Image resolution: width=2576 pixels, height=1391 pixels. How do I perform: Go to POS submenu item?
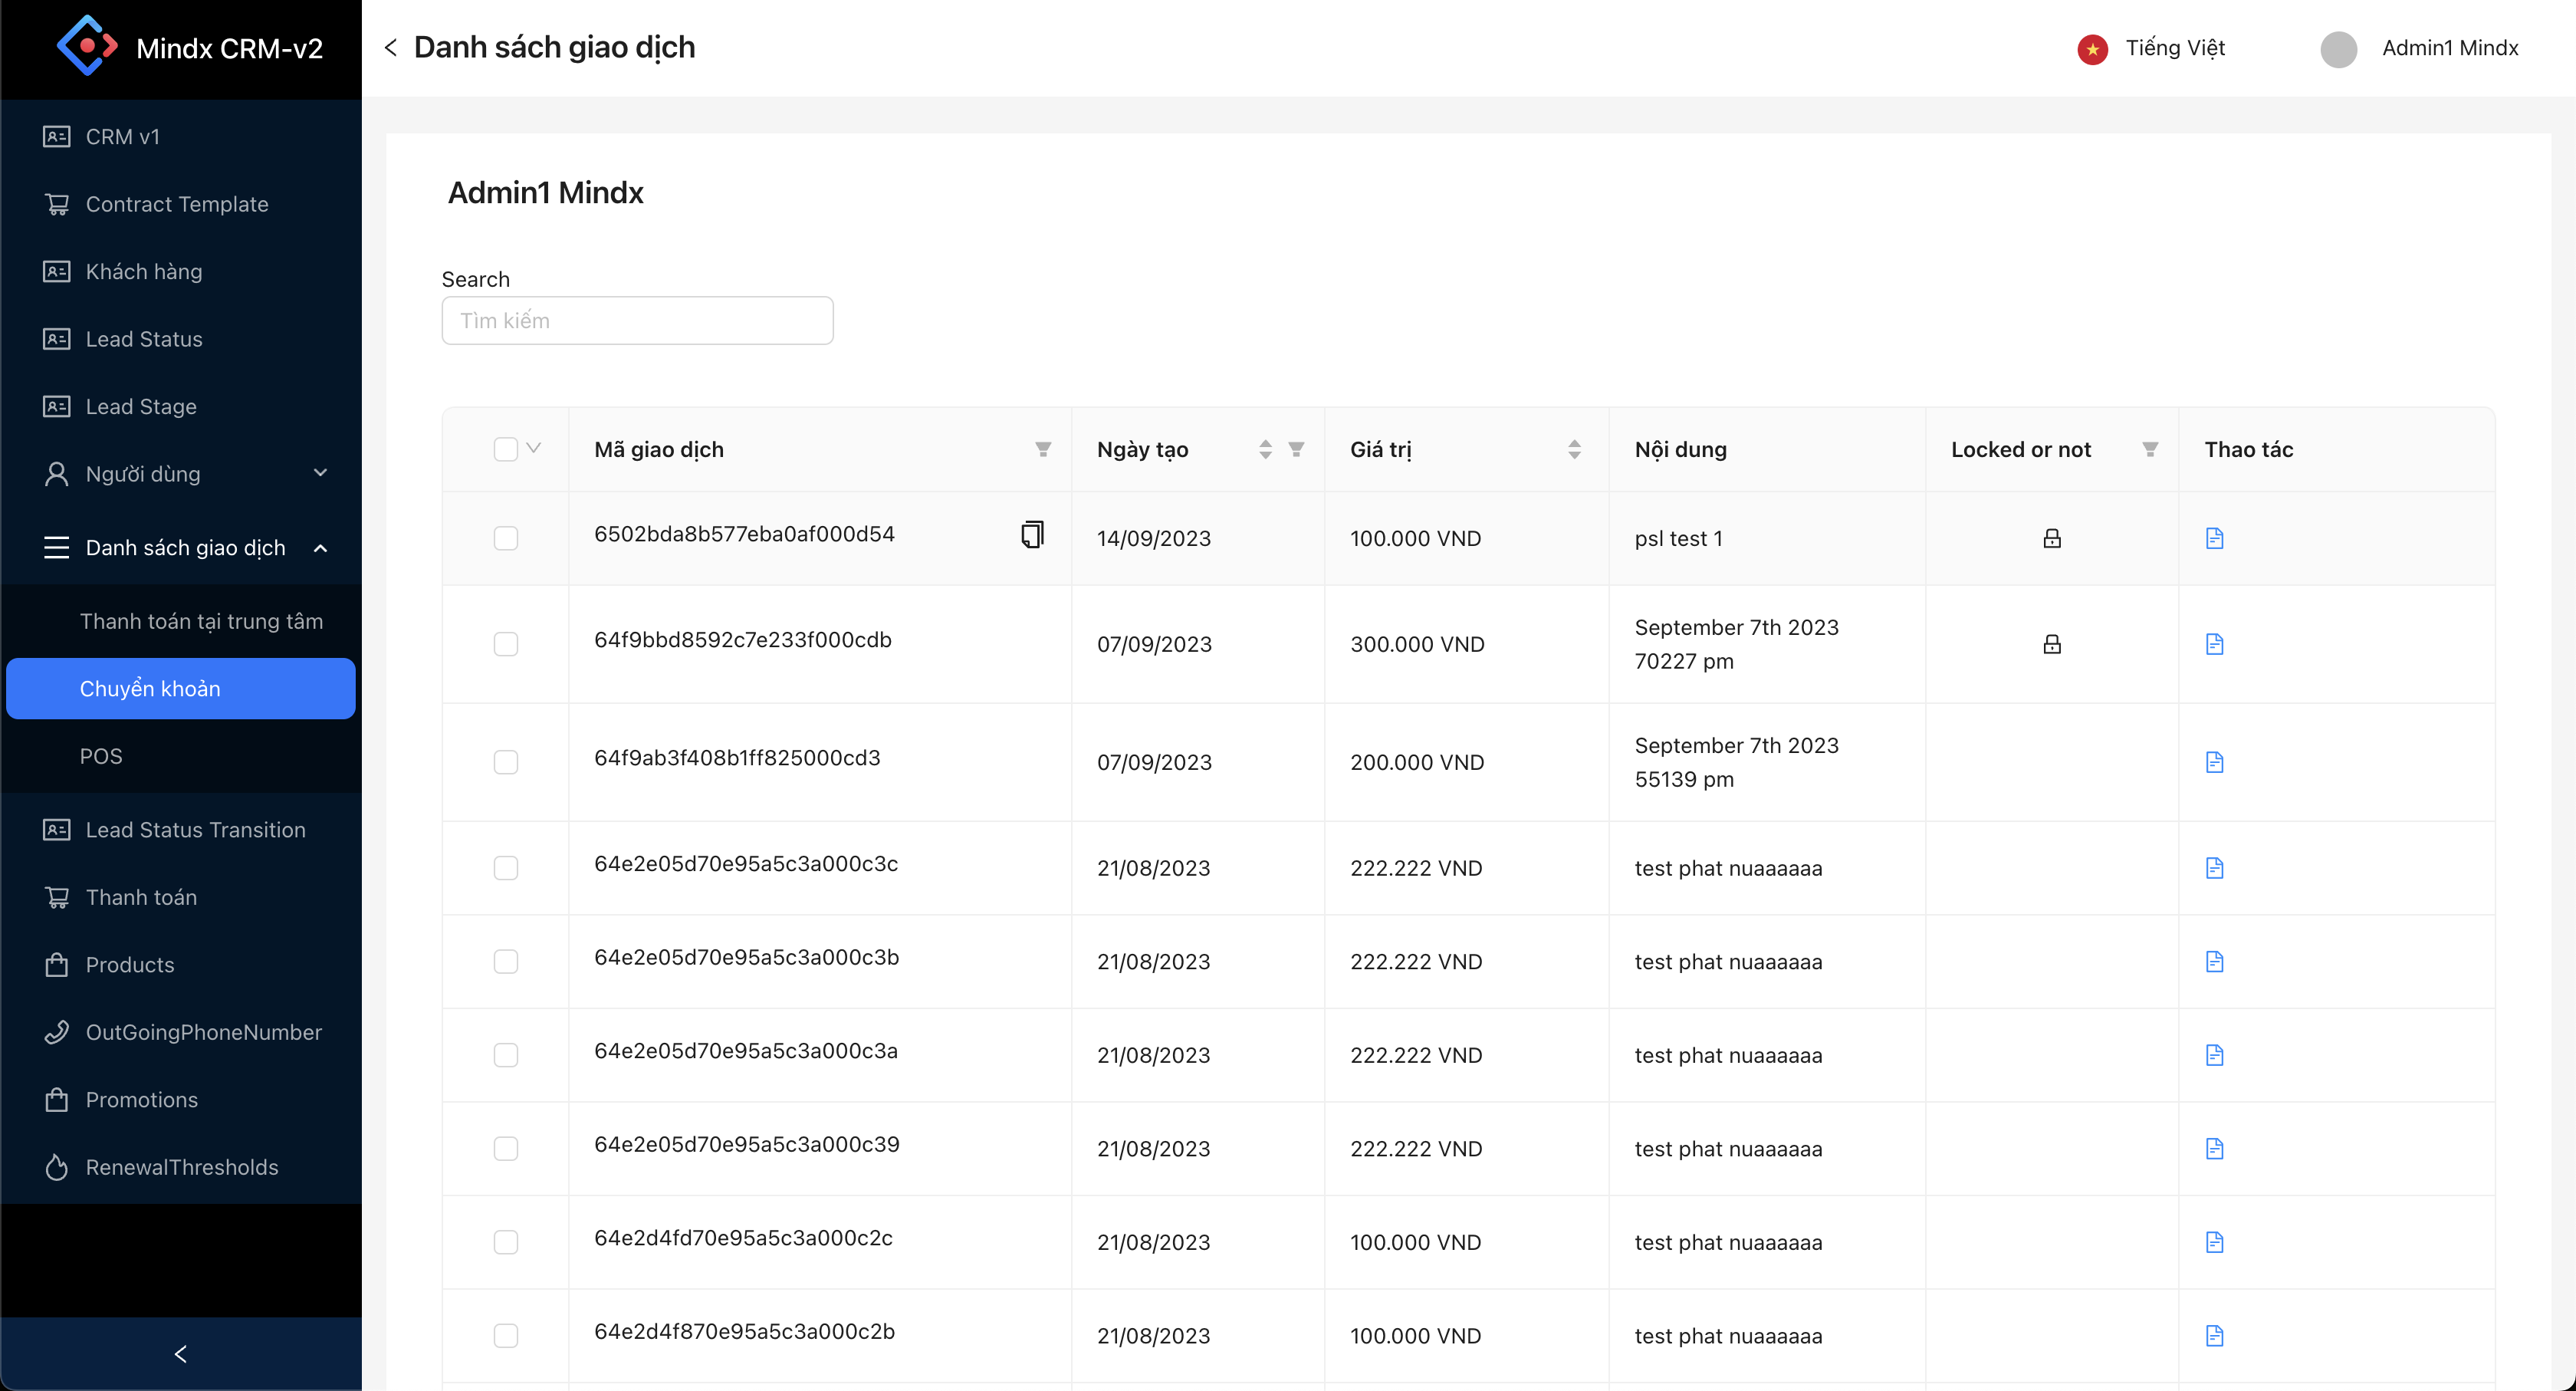[x=101, y=756]
